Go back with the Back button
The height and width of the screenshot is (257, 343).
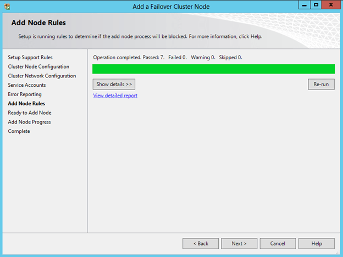[x=201, y=243]
